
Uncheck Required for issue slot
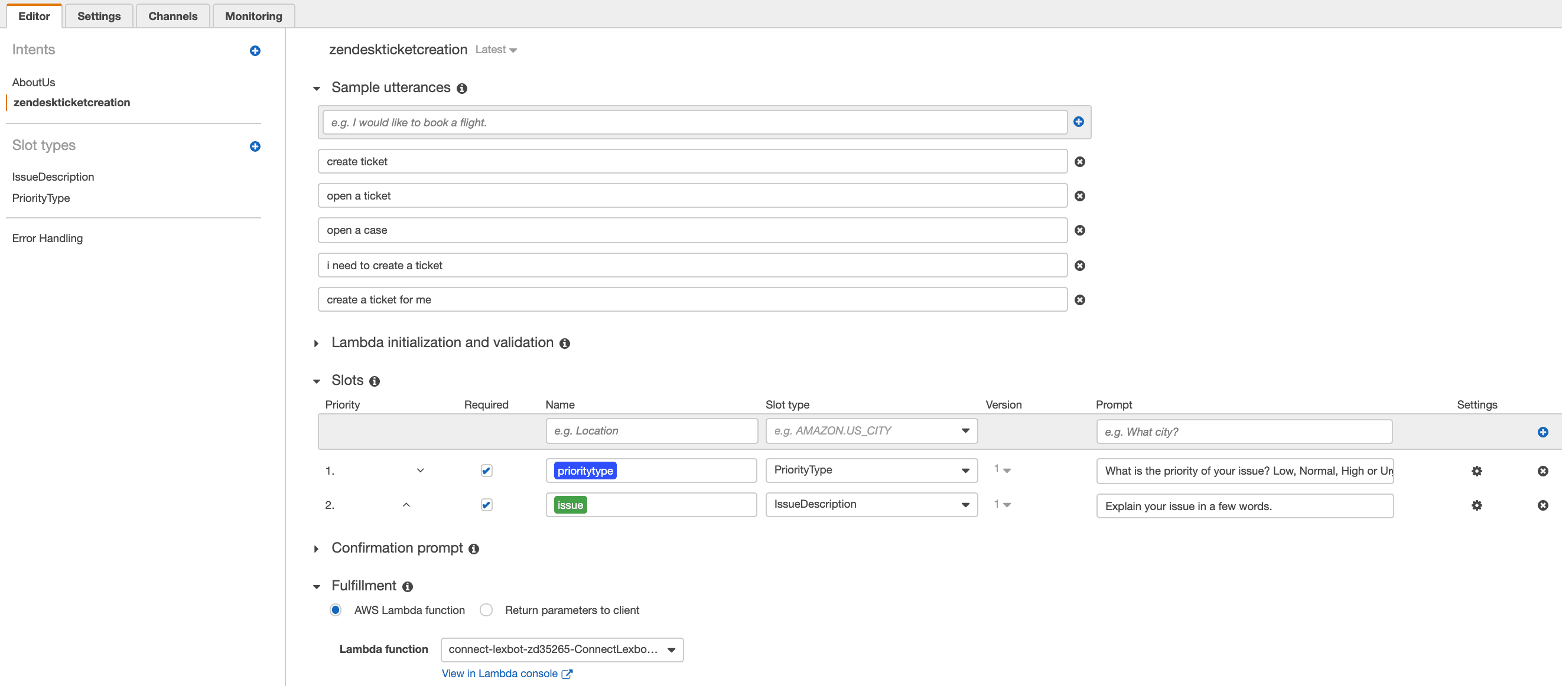(486, 505)
